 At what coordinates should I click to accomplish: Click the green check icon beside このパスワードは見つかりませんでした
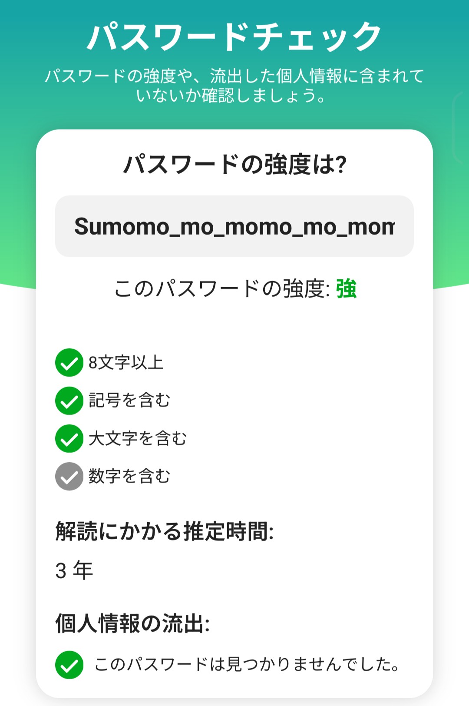pos(69,665)
